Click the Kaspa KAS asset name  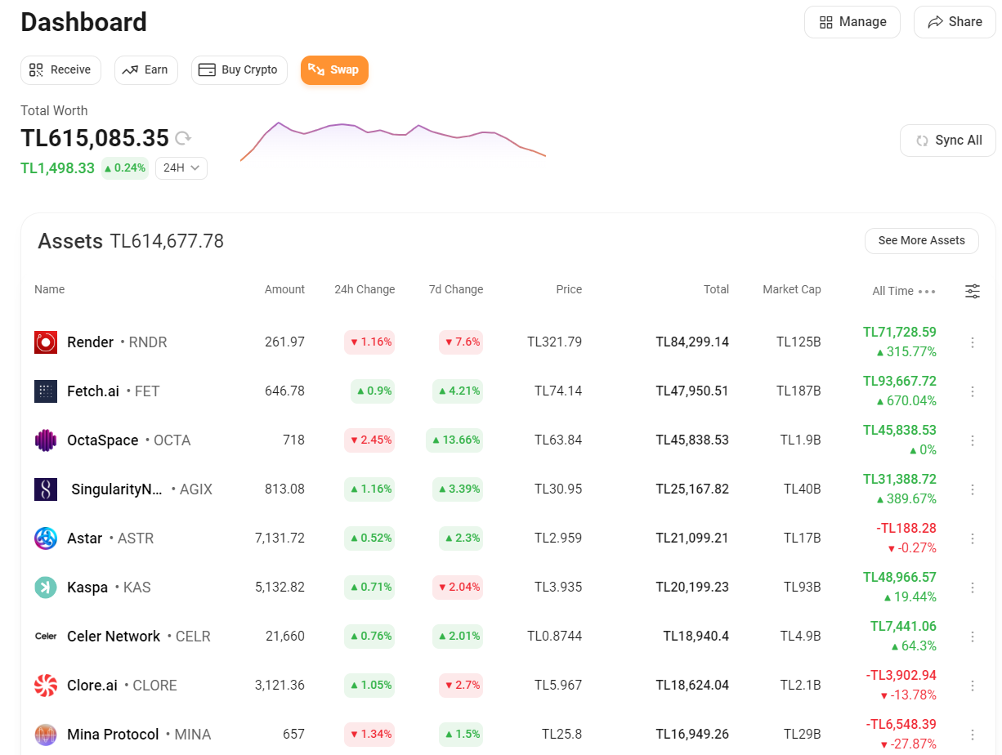[109, 587]
